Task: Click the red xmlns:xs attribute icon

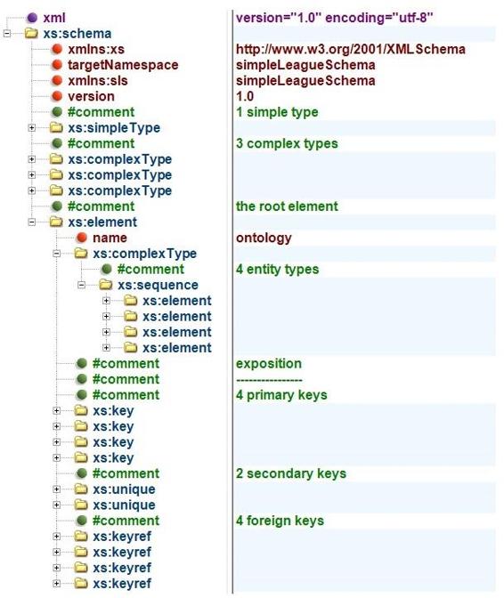Action: [x=57, y=49]
